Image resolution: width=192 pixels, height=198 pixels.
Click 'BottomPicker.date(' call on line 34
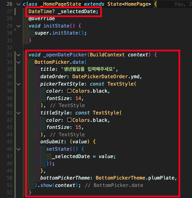[x=61, y=62]
